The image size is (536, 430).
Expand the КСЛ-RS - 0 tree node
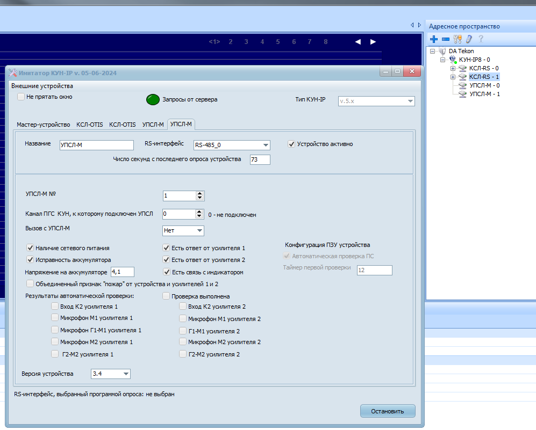453,68
